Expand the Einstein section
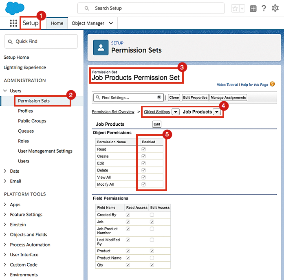284x280 pixels. [x=5, y=224]
